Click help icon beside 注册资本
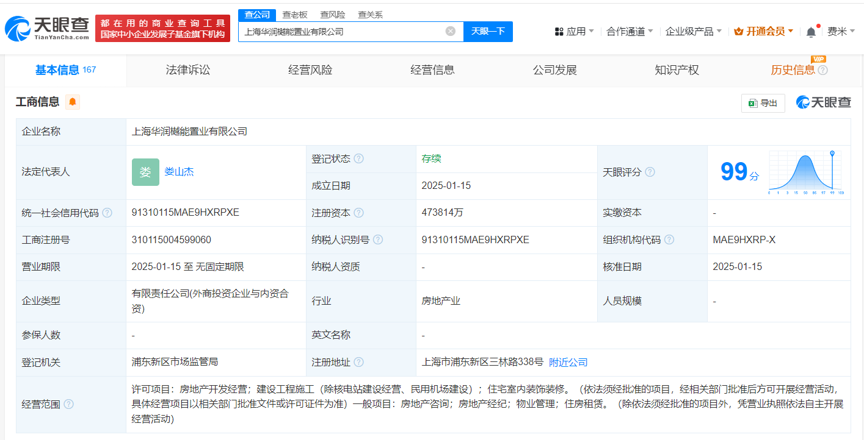Image resolution: width=864 pixels, height=440 pixels. 358,213
